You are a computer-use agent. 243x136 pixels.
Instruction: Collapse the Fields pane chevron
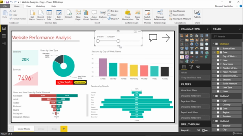tap(240, 29)
